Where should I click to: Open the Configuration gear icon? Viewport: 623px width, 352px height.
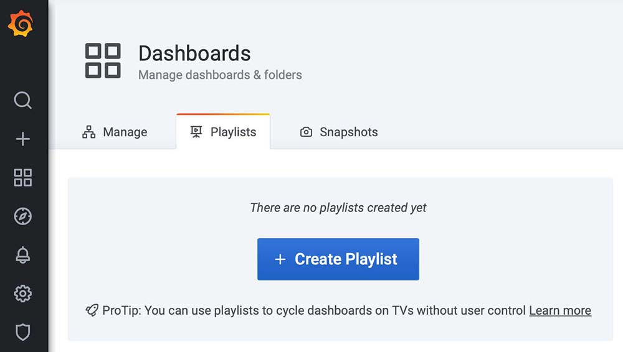pos(22,293)
